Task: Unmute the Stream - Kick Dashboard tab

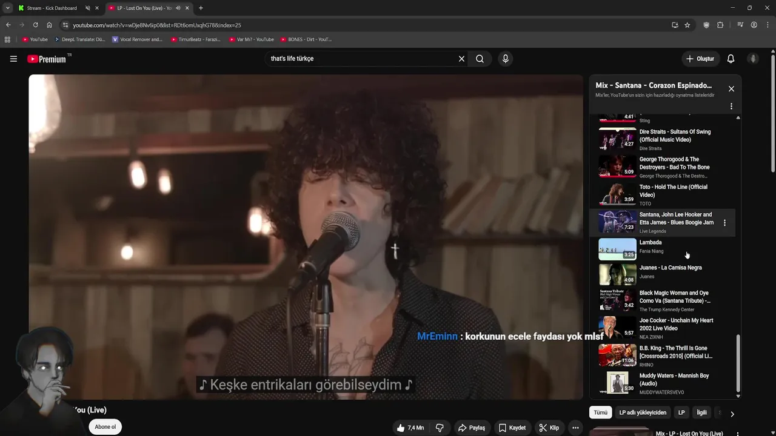Action: pos(87,8)
